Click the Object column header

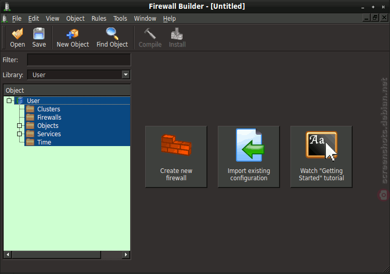[67, 90]
